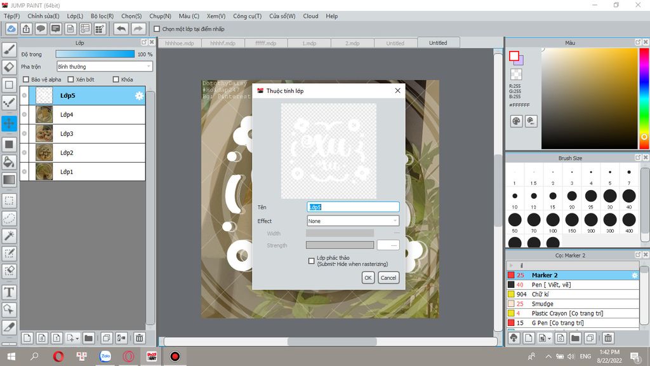Select the Divide/knife tool

tap(9, 327)
